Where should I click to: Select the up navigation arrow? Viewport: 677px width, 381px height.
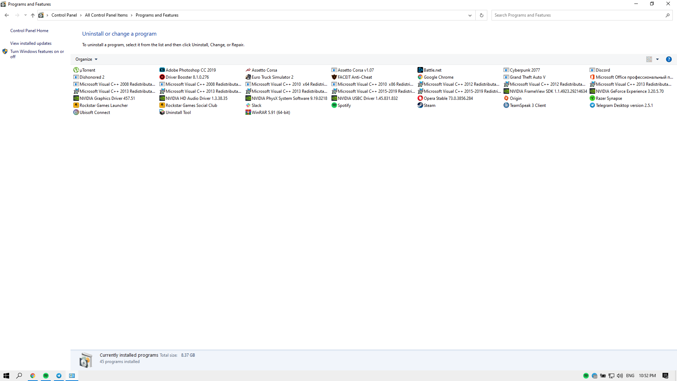tap(32, 15)
